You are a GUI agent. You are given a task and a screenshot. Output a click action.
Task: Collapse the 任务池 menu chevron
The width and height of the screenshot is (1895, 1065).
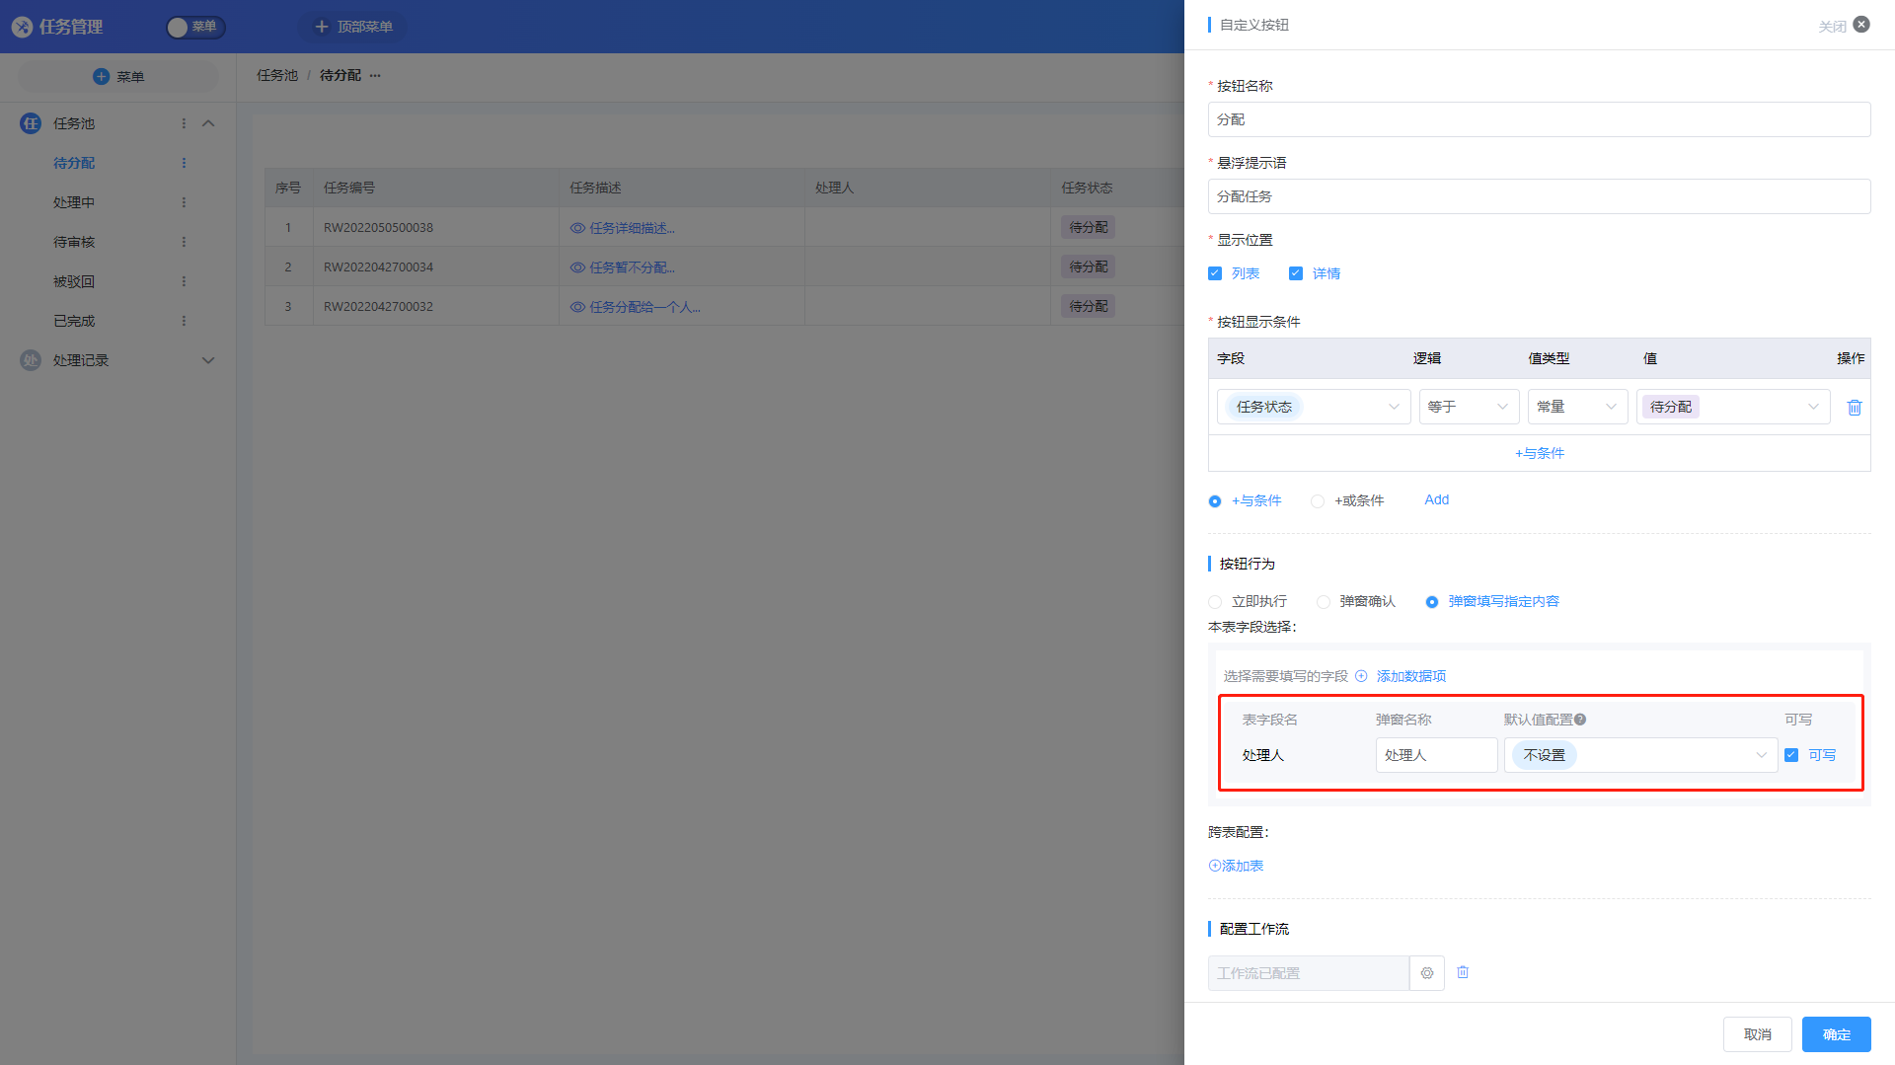click(208, 123)
